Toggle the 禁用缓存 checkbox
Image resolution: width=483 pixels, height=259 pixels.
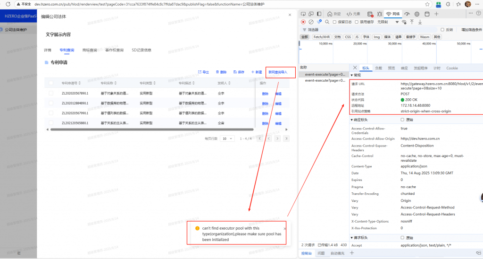click(357, 22)
